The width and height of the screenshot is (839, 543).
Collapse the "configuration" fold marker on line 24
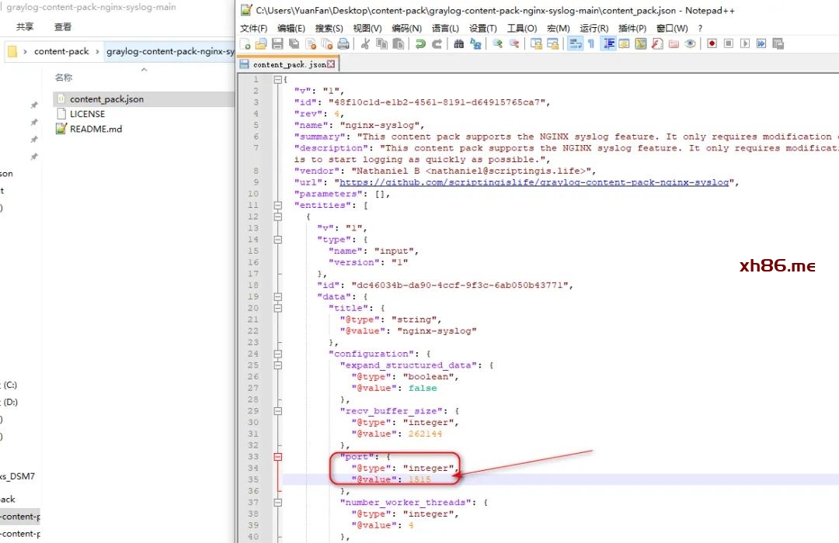point(278,354)
